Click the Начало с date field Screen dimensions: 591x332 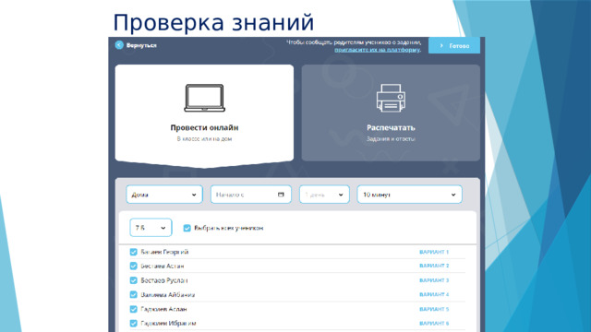[x=250, y=195]
